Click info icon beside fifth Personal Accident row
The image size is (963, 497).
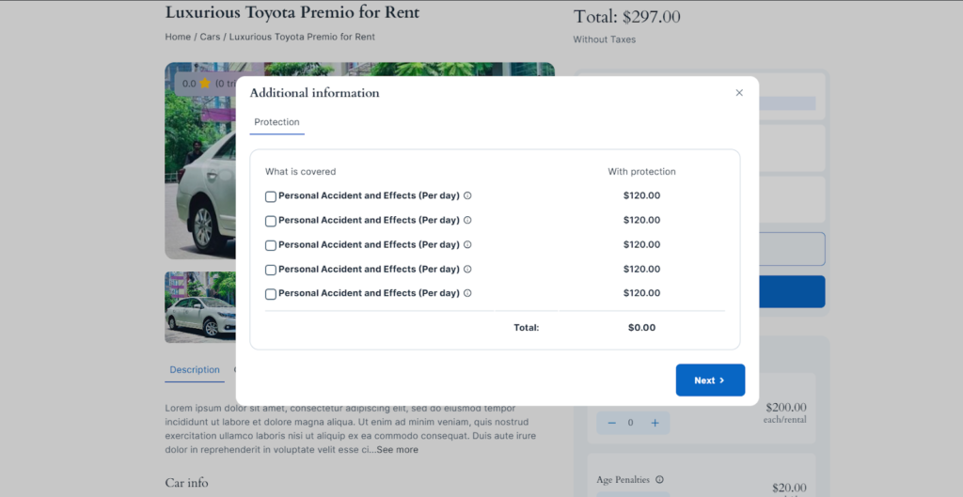click(467, 293)
